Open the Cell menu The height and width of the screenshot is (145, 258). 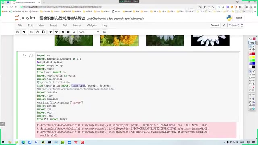pos(65,25)
